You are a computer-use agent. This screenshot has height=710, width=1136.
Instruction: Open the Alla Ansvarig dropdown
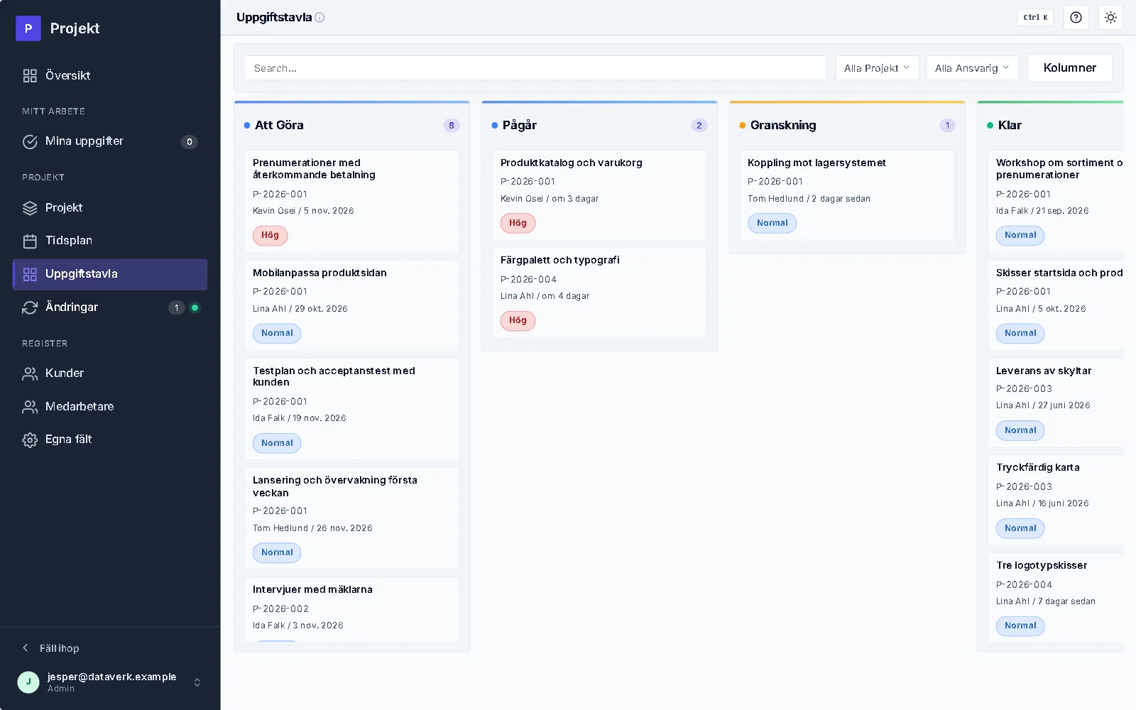point(973,68)
